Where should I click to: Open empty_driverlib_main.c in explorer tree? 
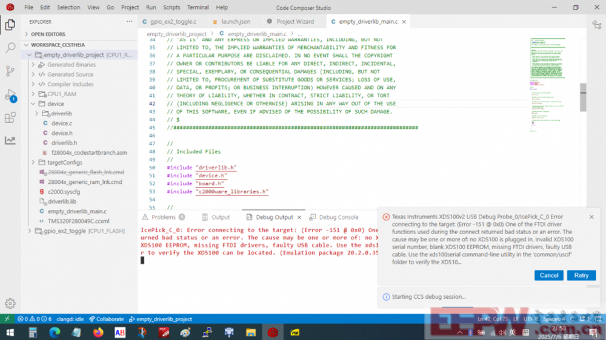[x=78, y=212]
